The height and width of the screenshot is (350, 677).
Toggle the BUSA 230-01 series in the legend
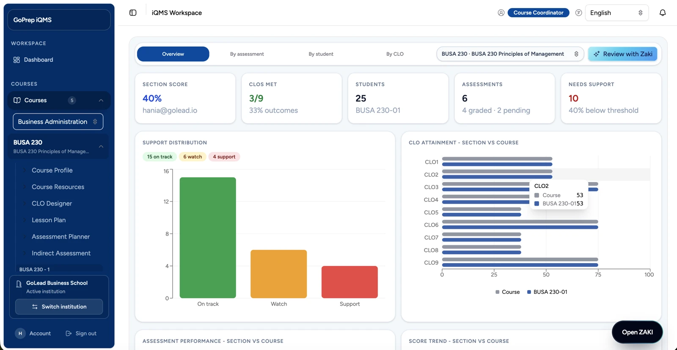pyautogui.click(x=547, y=292)
